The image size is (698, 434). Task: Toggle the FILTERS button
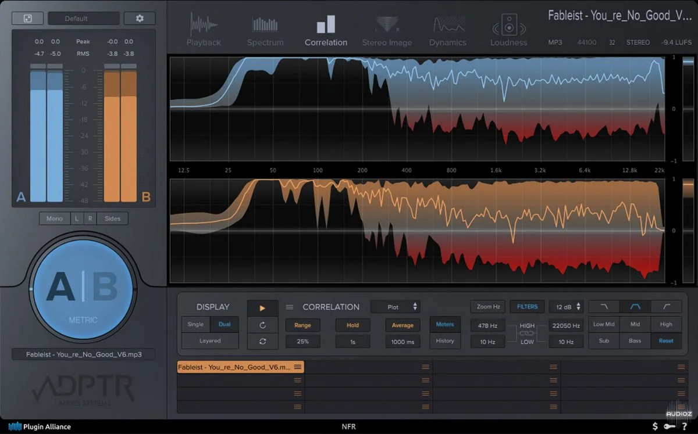(x=527, y=307)
